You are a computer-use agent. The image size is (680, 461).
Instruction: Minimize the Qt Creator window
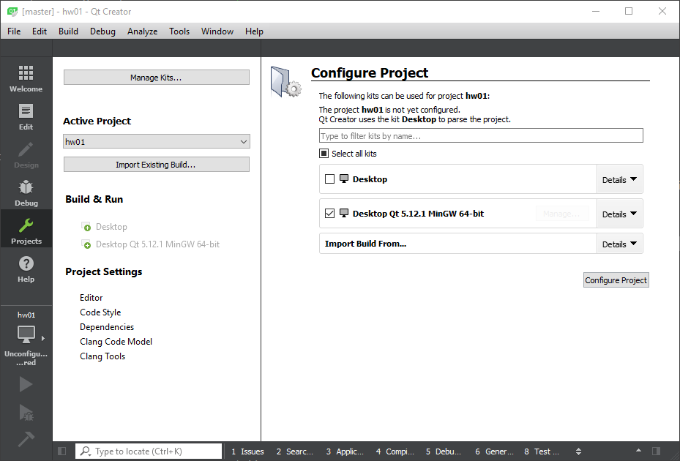point(596,11)
